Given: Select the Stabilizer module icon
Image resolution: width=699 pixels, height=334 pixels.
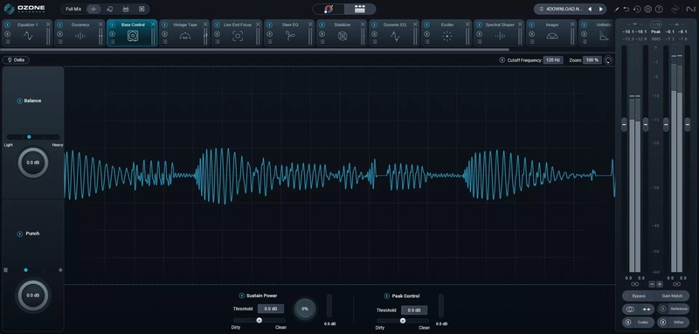Looking at the screenshot, I should click(x=343, y=36).
